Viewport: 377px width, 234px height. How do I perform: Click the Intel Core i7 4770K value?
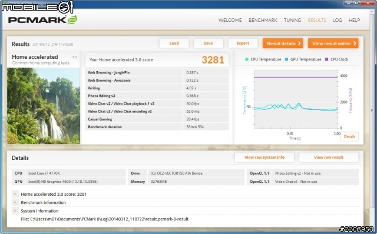pyautogui.click(x=44, y=173)
